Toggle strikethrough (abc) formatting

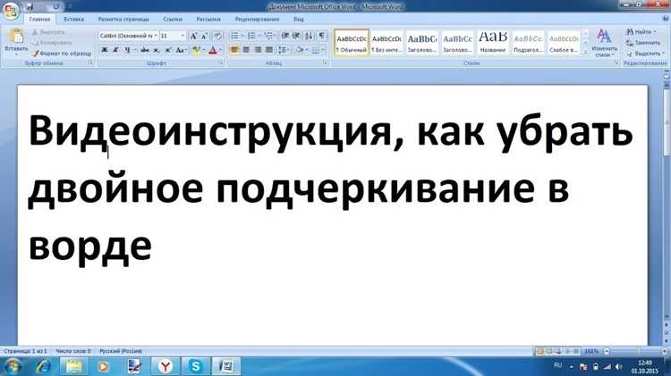pos(145,50)
